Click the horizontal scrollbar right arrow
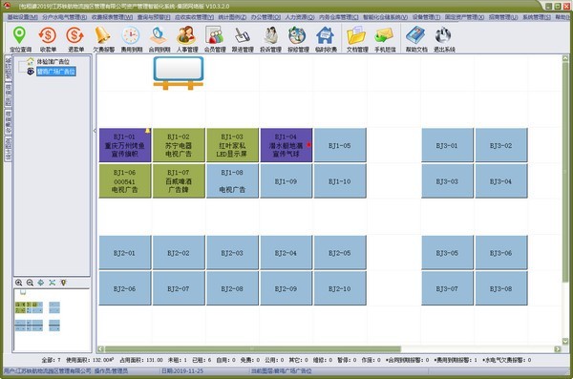The width and height of the screenshot is (573, 379). (x=558, y=349)
